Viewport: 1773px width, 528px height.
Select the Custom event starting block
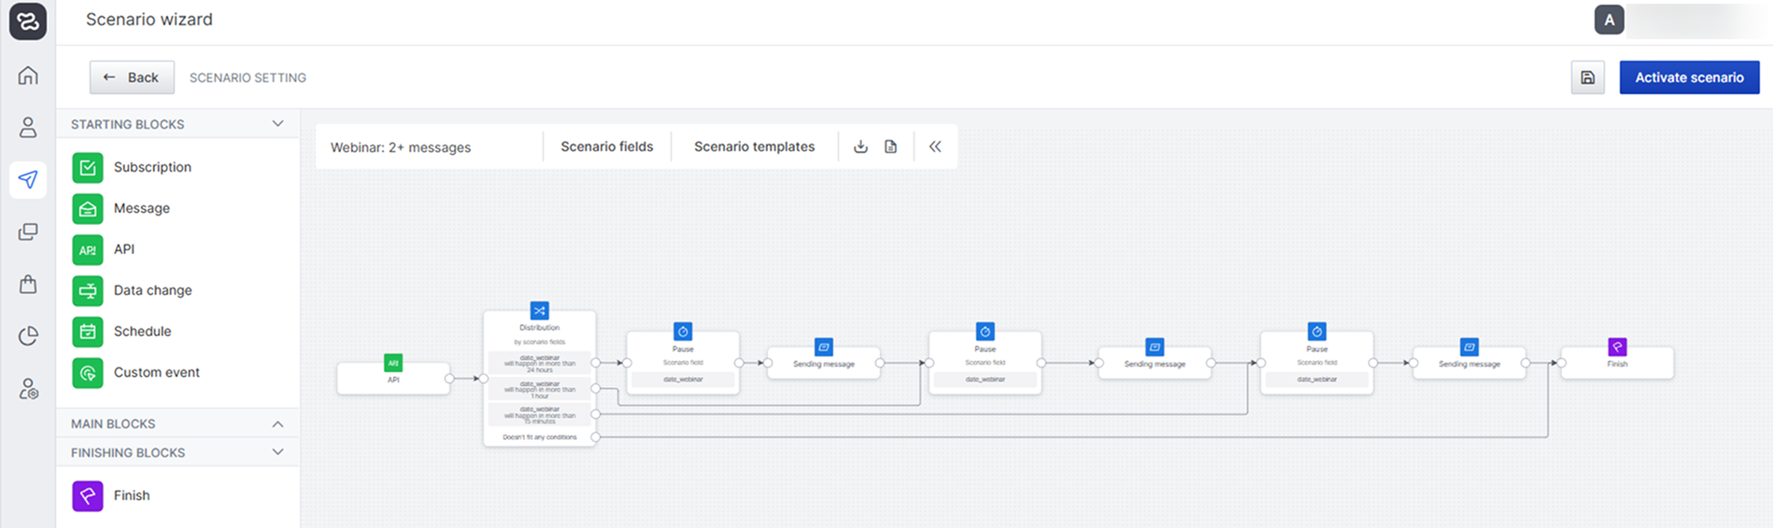pos(156,372)
